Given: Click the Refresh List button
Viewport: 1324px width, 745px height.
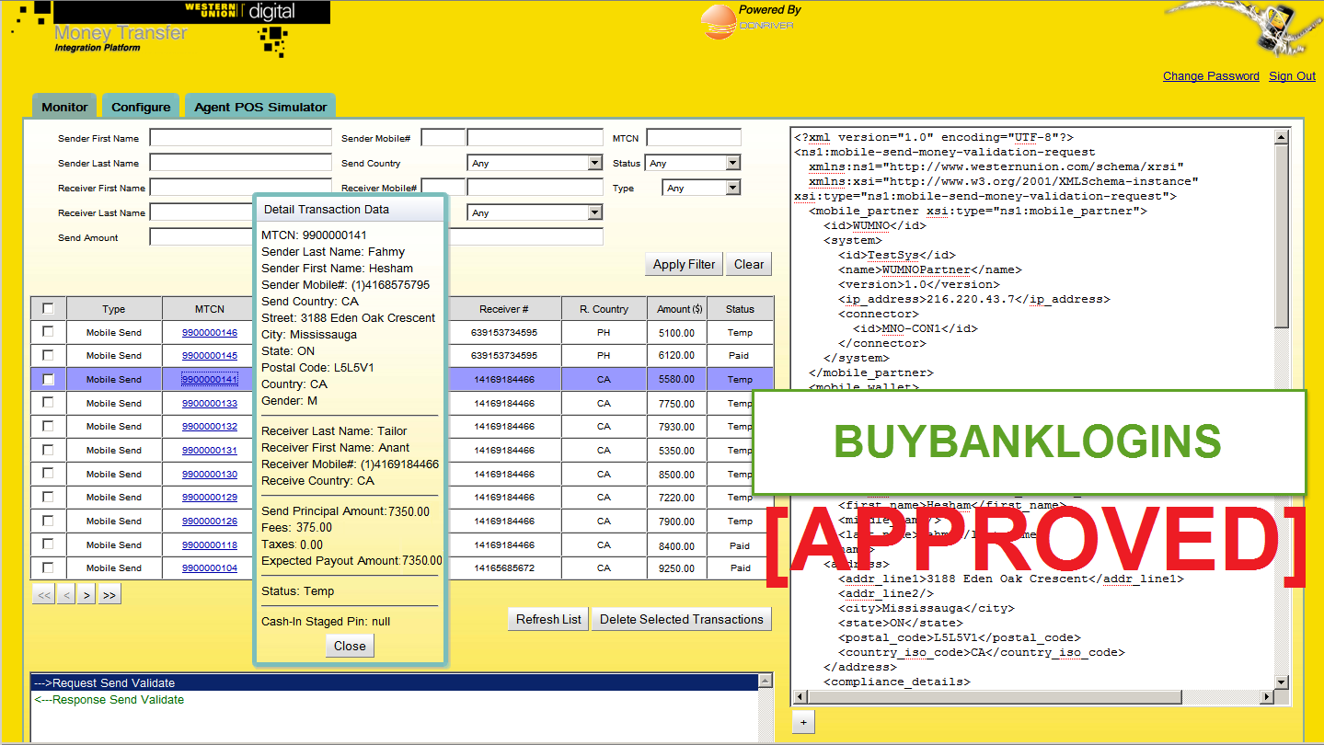Looking at the screenshot, I should pos(548,619).
